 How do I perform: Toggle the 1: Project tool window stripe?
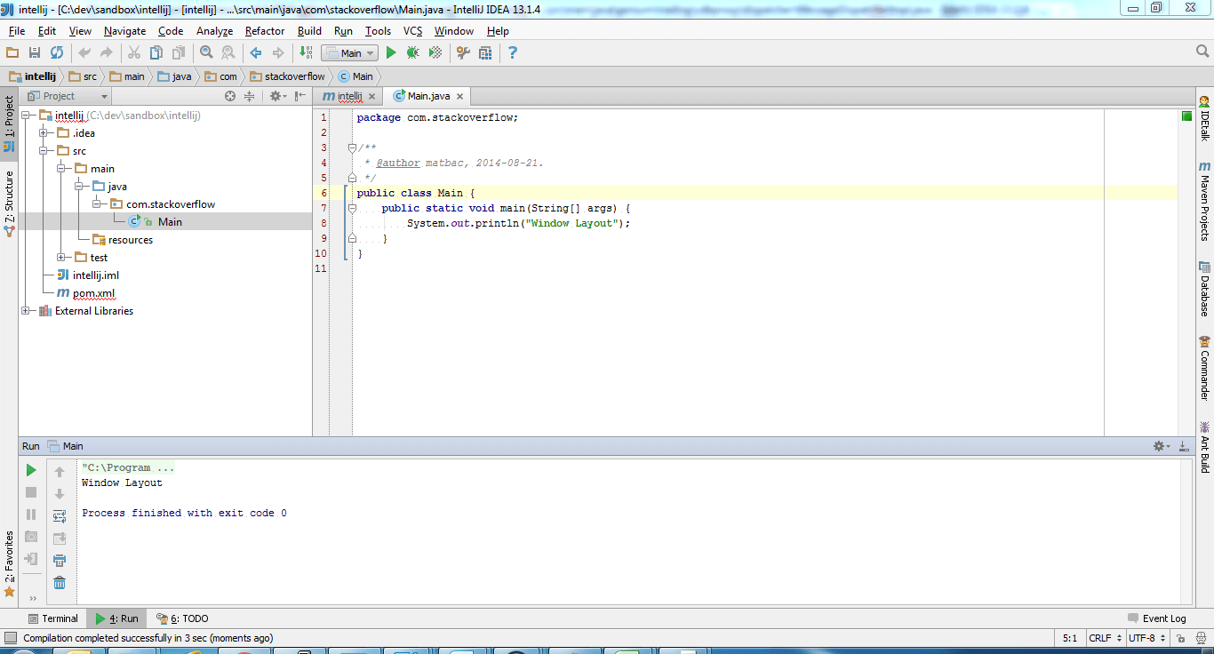pos(9,124)
